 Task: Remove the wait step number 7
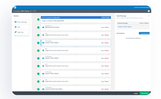click(x=107, y=66)
